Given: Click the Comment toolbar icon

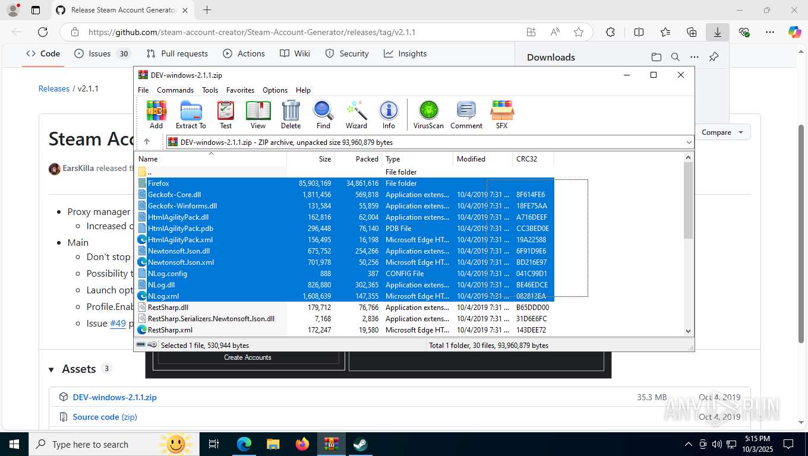Looking at the screenshot, I should tap(466, 115).
